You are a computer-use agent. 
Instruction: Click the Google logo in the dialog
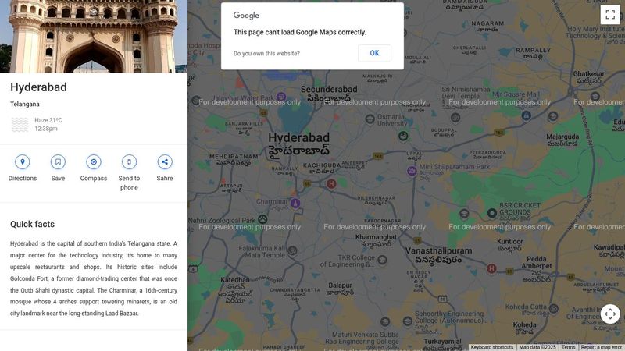coord(246,16)
